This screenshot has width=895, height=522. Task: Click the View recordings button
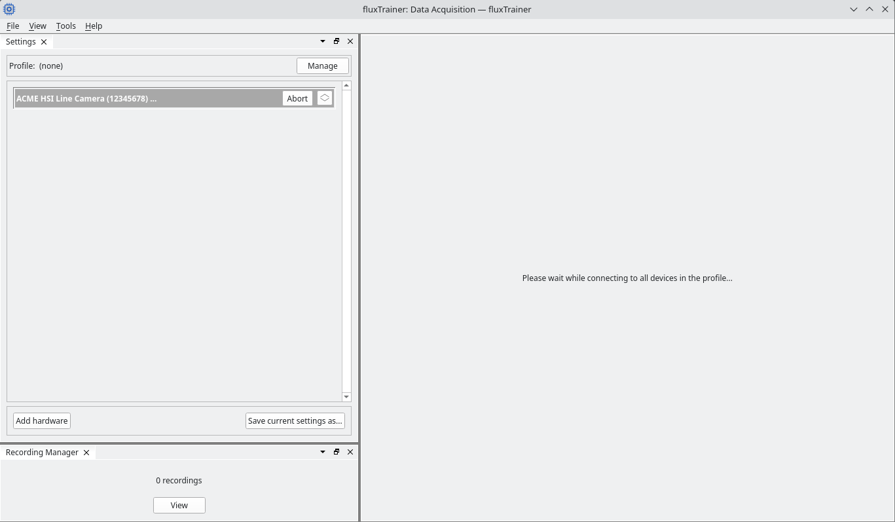[x=179, y=505]
